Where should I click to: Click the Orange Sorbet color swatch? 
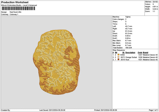click(x=118, y=57)
